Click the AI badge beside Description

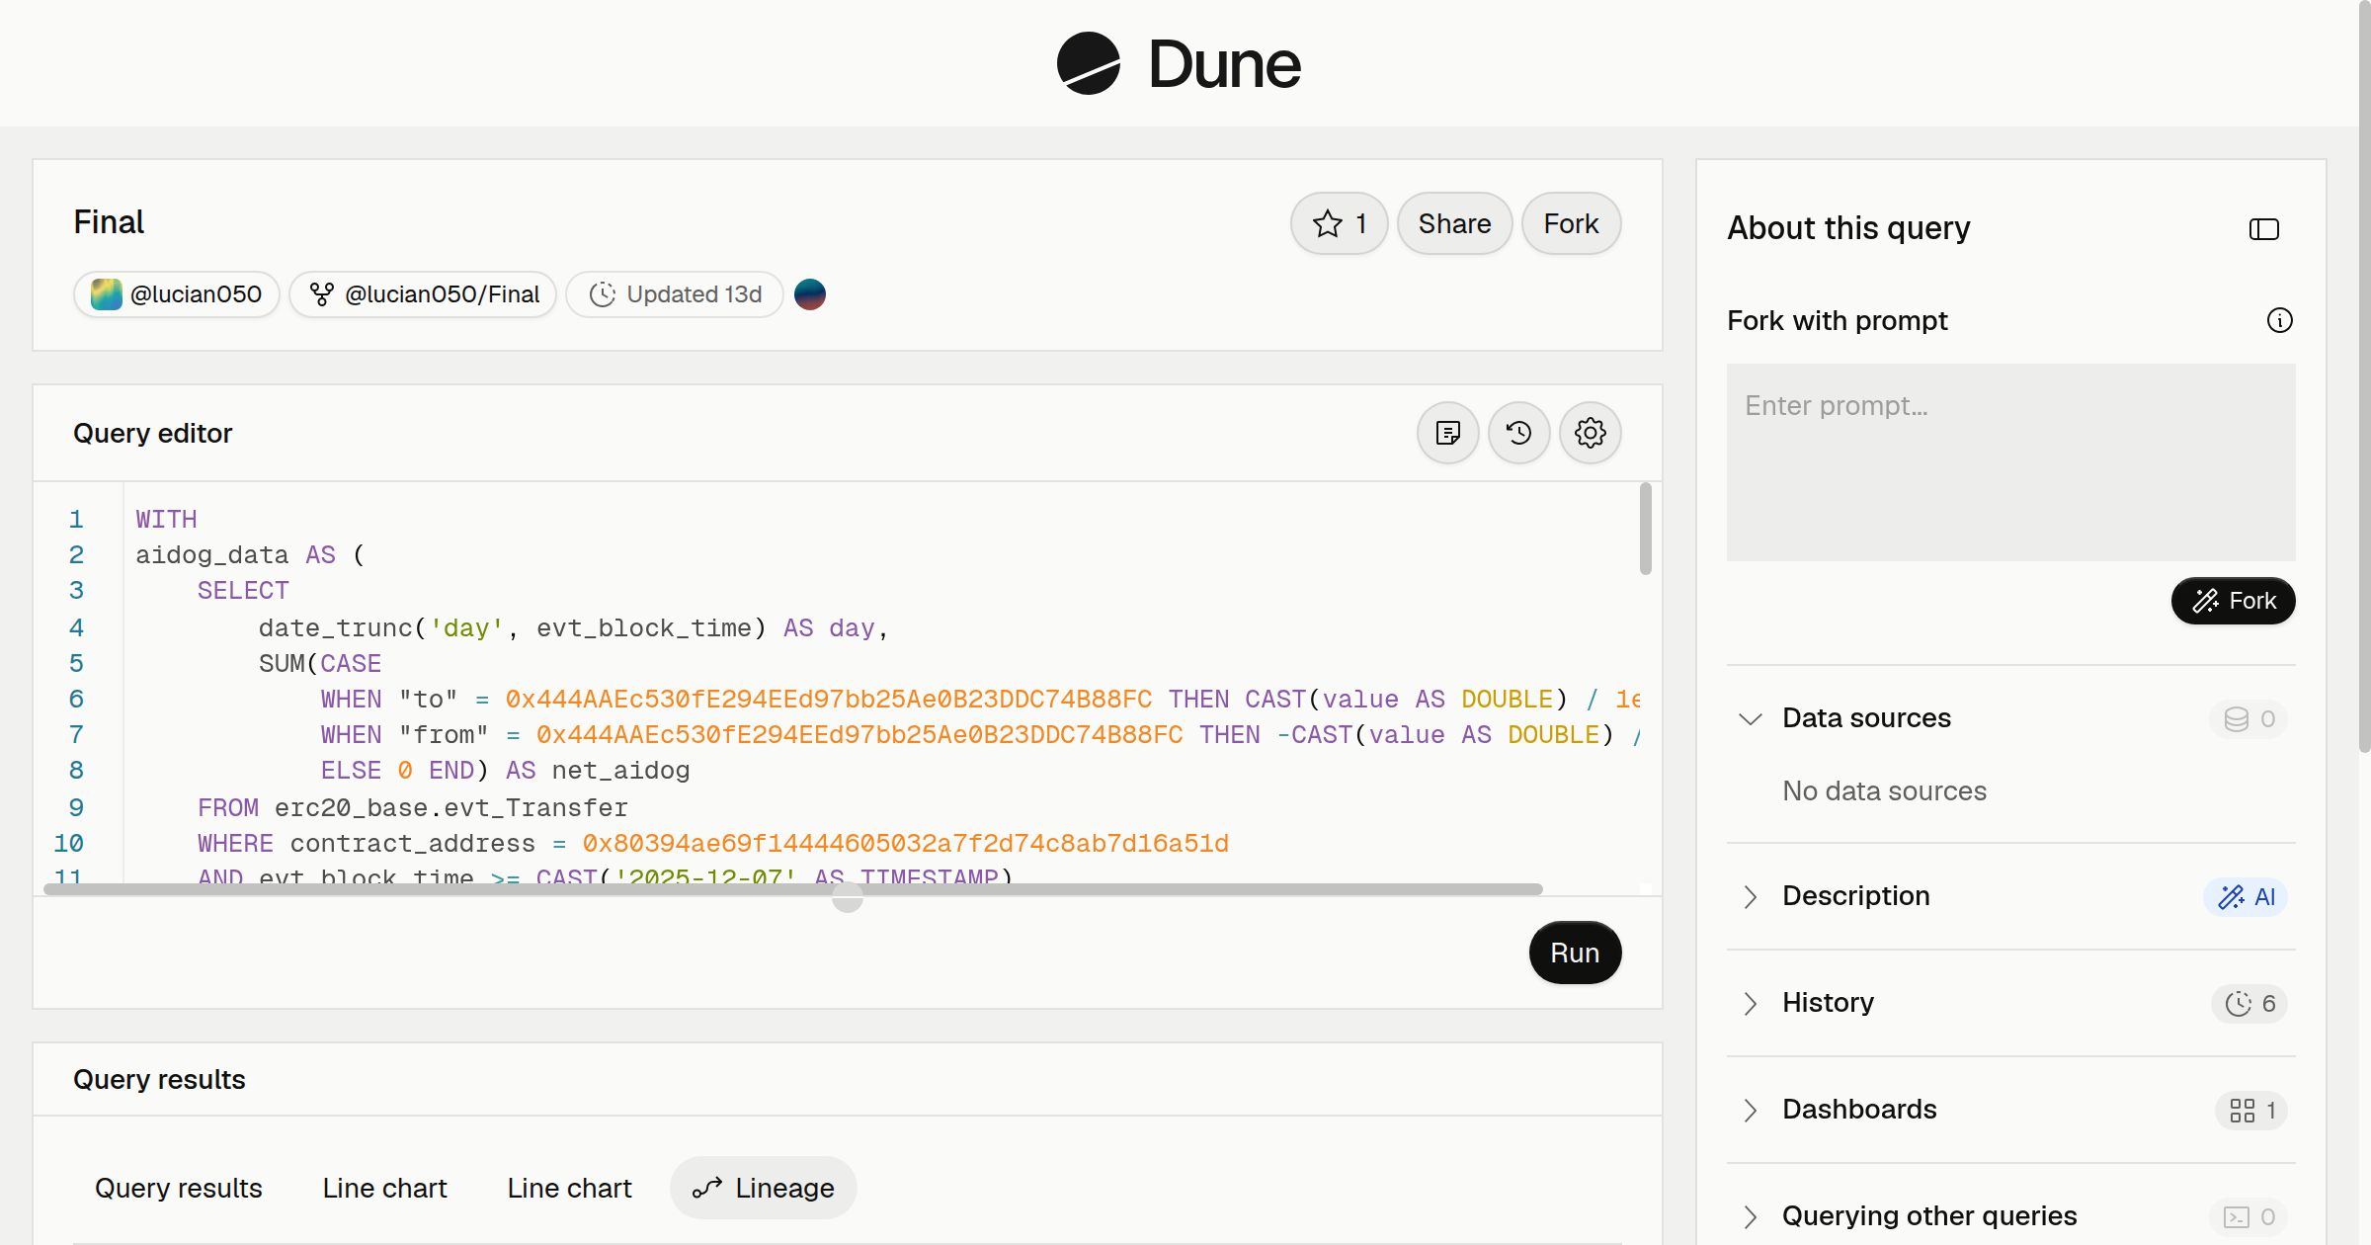[2246, 896]
